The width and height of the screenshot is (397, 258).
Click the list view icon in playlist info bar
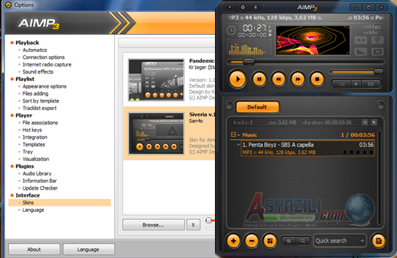click(365, 123)
